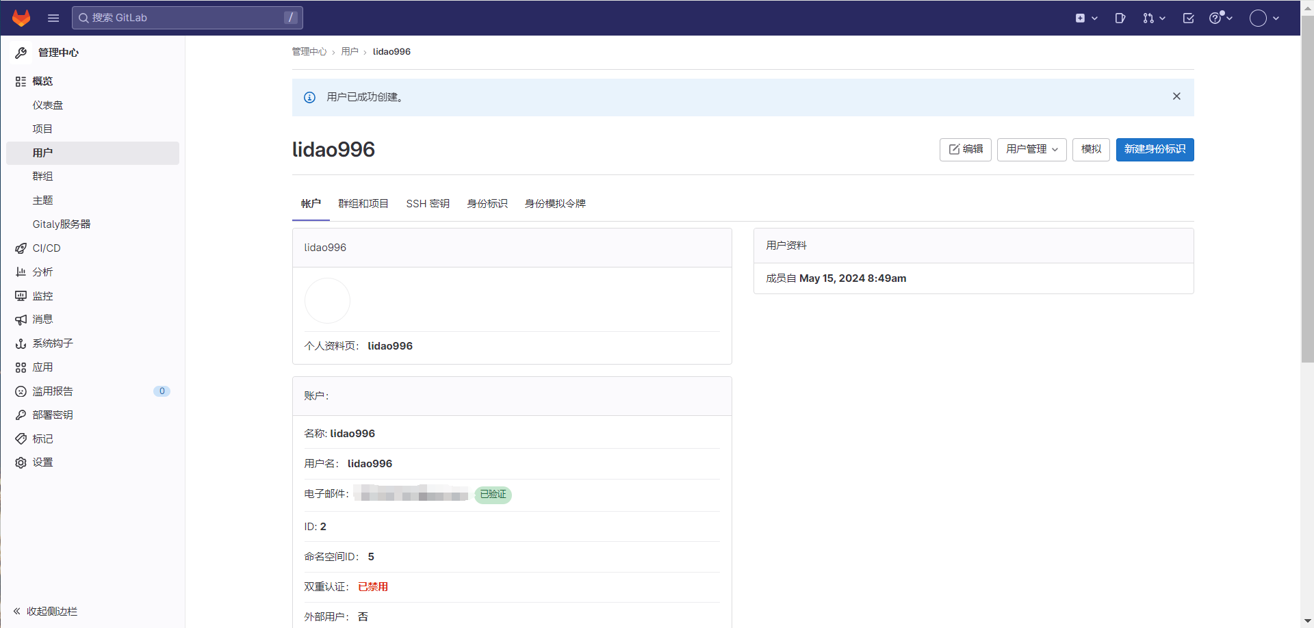Click the search magnifier icon
This screenshot has height=628, width=1314.
pyautogui.click(x=83, y=18)
